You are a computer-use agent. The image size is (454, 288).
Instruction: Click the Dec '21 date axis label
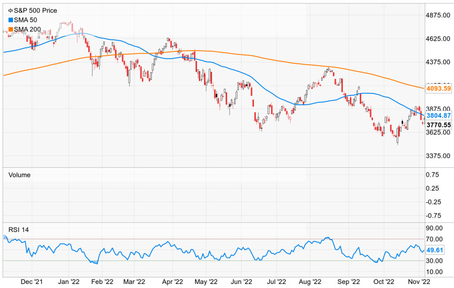(32, 281)
